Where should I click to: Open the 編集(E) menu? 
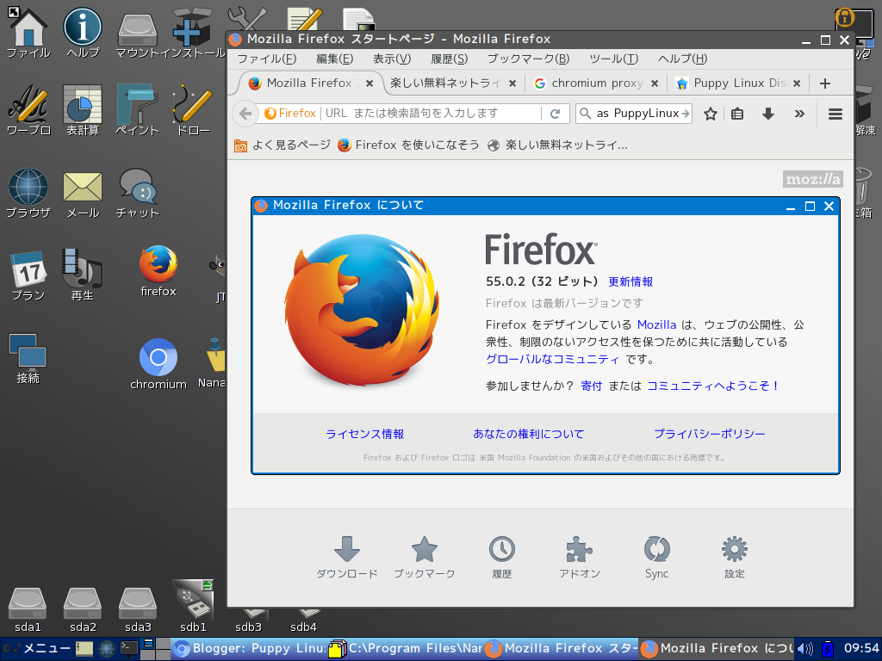tap(335, 59)
